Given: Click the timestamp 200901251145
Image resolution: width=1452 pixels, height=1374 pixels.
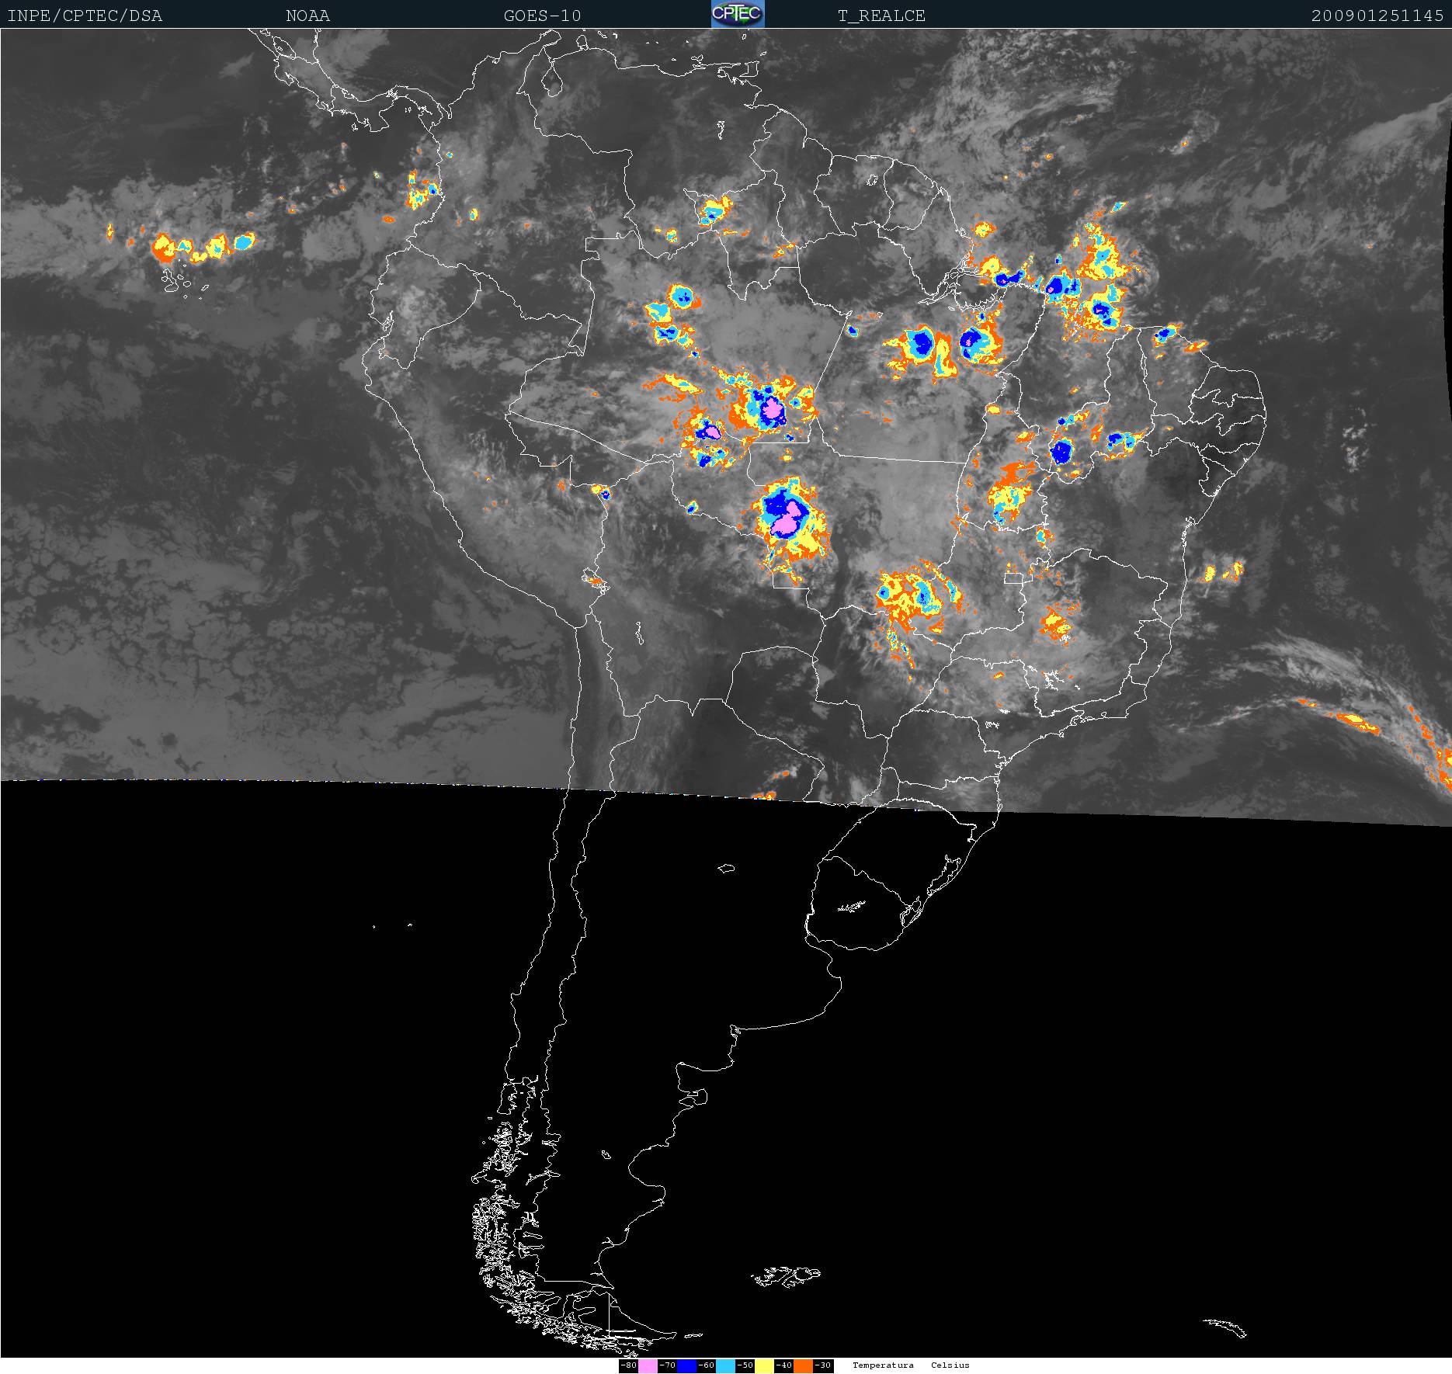Looking at the screenshot, I should 1377,16.
